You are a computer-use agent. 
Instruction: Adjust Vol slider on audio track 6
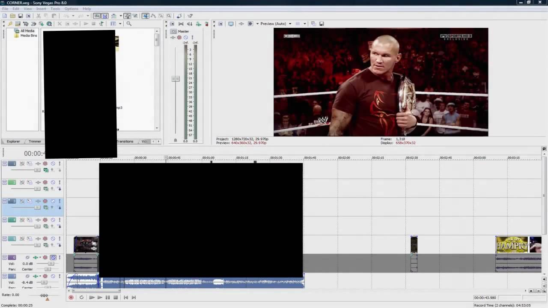[x=51, y=264]
